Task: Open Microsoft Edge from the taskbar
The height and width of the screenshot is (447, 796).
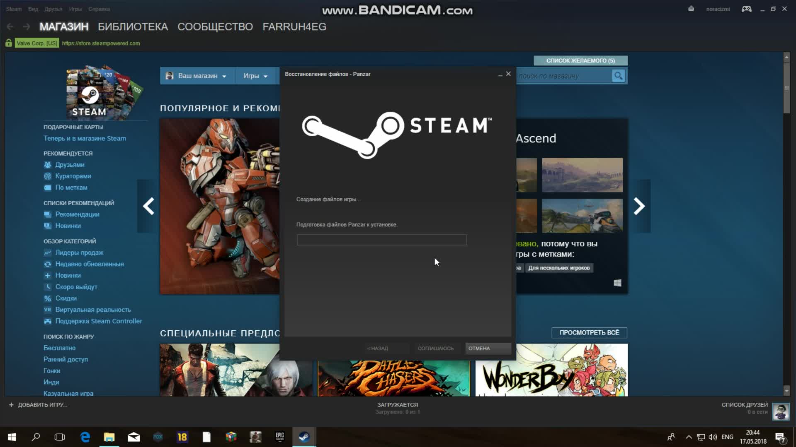Action: coord(85,437)
